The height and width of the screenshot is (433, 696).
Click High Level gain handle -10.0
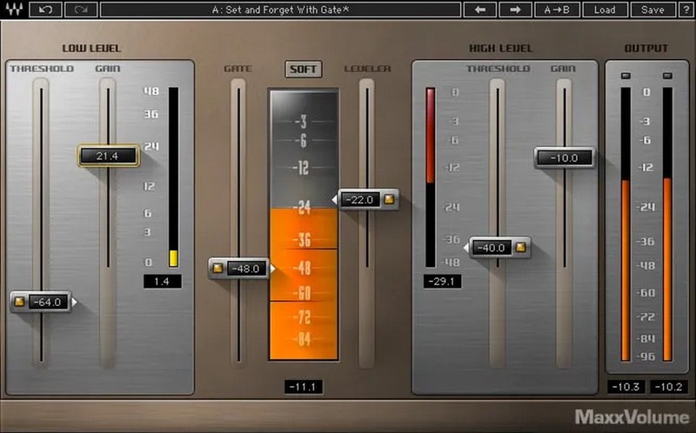tap(564, 158)
